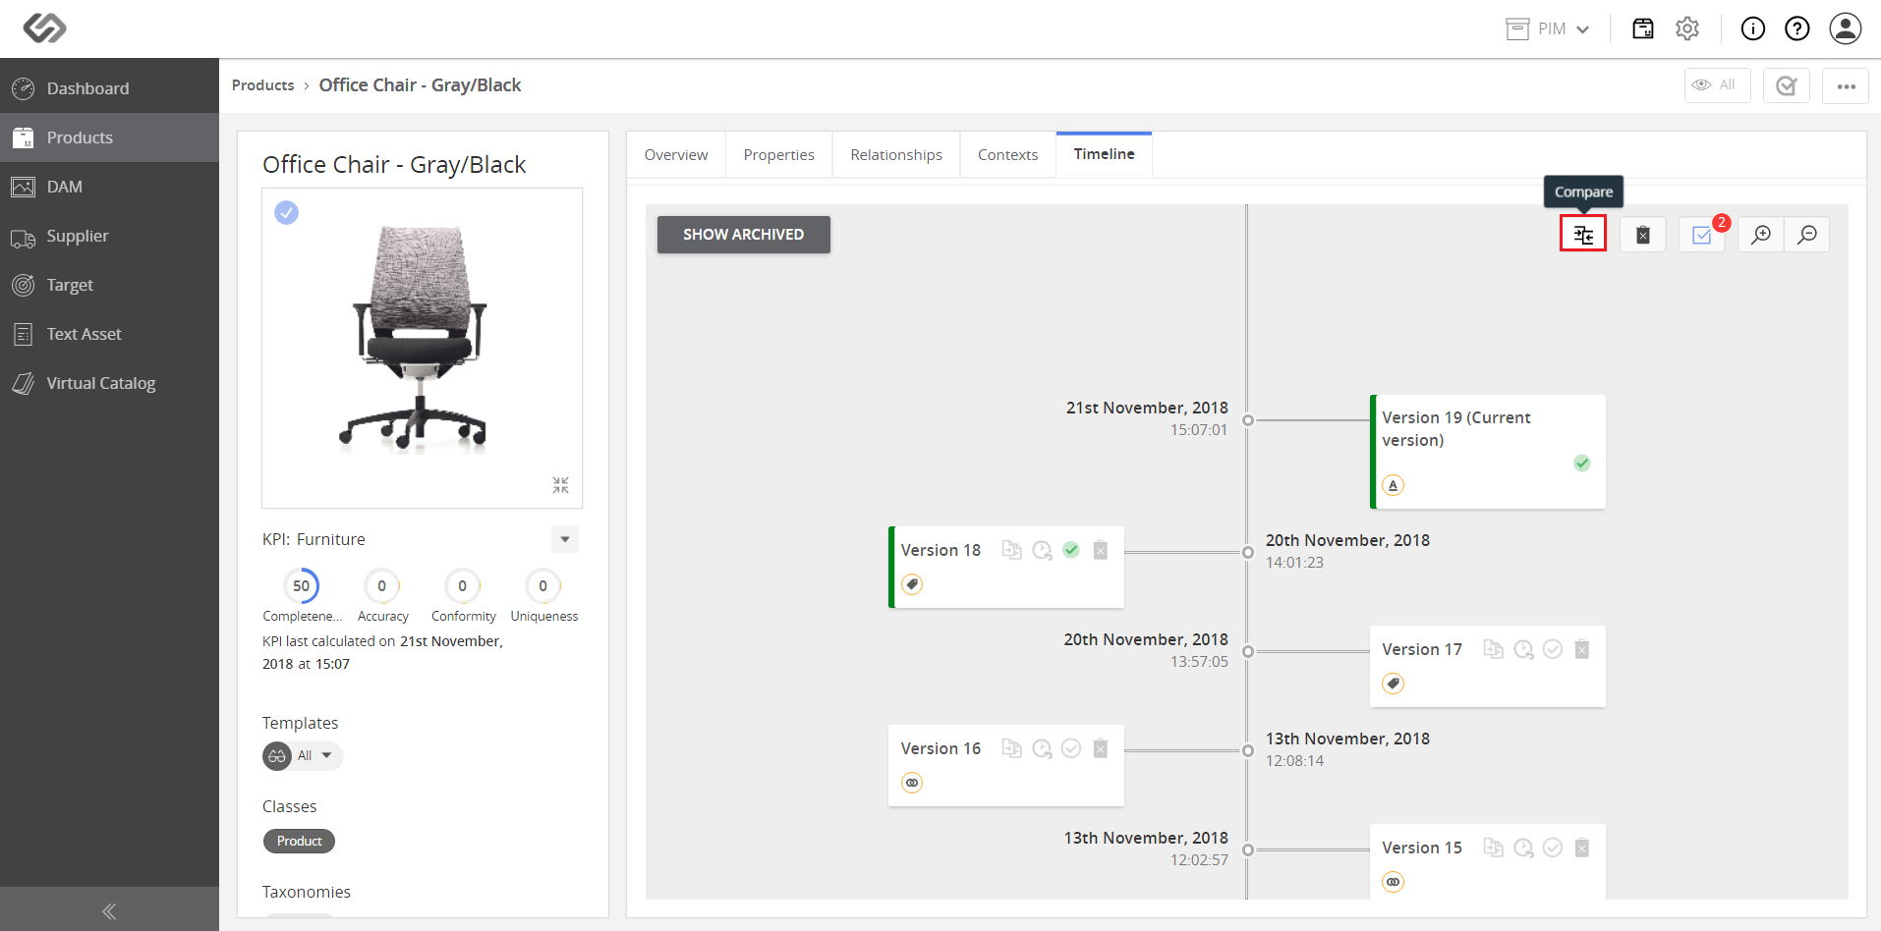Zoom in on the timeline
Viewport: 1881px width, 931px height.
pyautogui.click(x=1761, y=235)
